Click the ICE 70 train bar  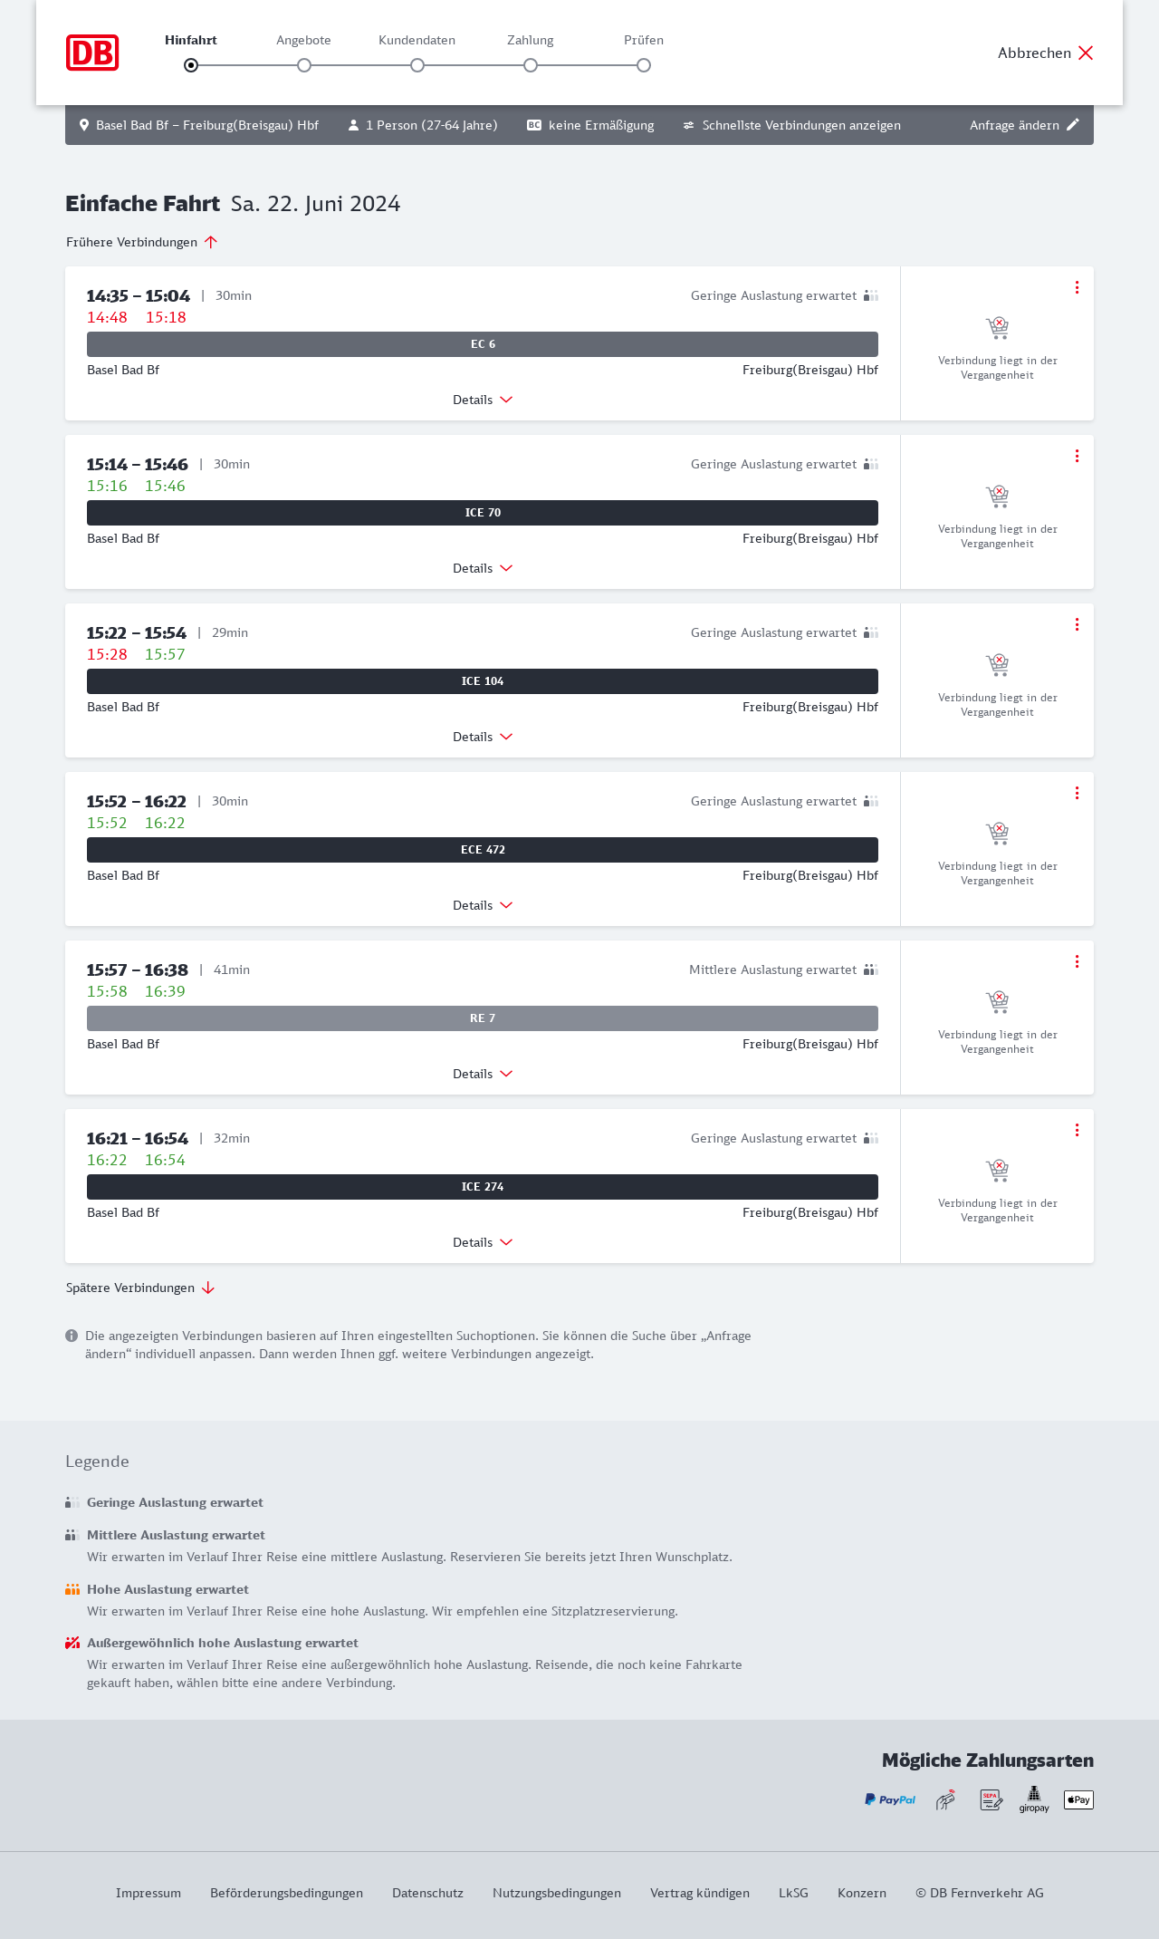(x=483, y=513)
